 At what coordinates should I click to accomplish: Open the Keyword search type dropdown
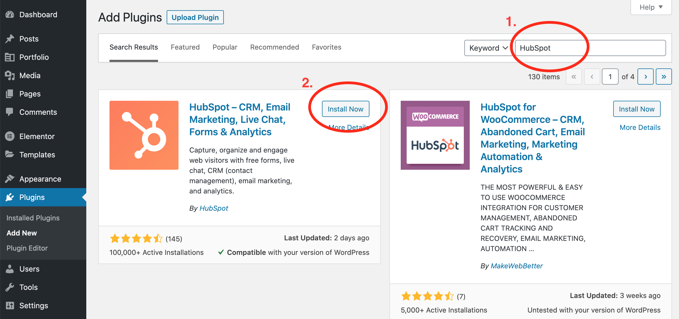(488, 48)
